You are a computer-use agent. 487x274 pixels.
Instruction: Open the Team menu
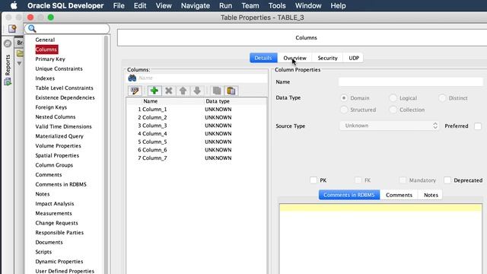click(x=250, y=5)
